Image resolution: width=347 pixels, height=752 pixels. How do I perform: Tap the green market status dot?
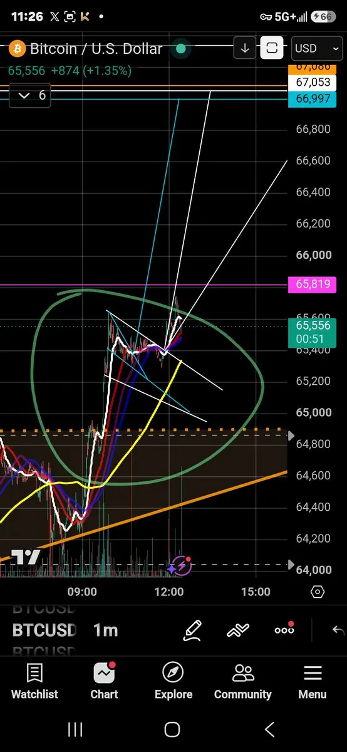point(181,48)
